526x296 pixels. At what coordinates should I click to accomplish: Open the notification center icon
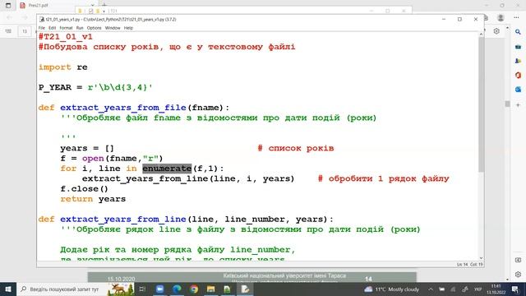point(515,289)
